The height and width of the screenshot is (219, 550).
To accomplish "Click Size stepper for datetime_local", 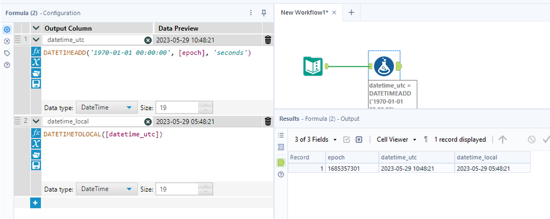I will tap(205, 189).
